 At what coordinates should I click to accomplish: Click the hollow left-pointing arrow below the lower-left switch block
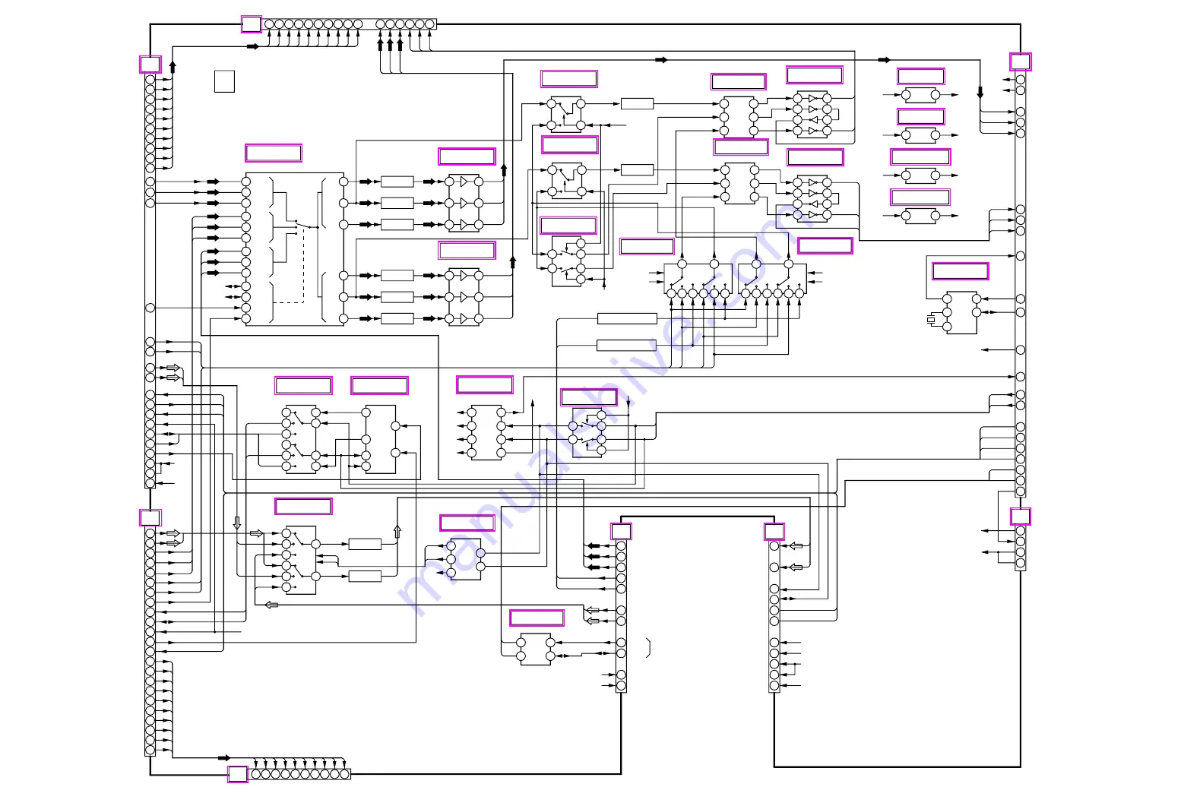click(x=271, y=605)
